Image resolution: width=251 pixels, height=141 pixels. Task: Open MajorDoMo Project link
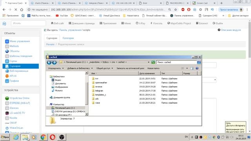pos(179,23)
